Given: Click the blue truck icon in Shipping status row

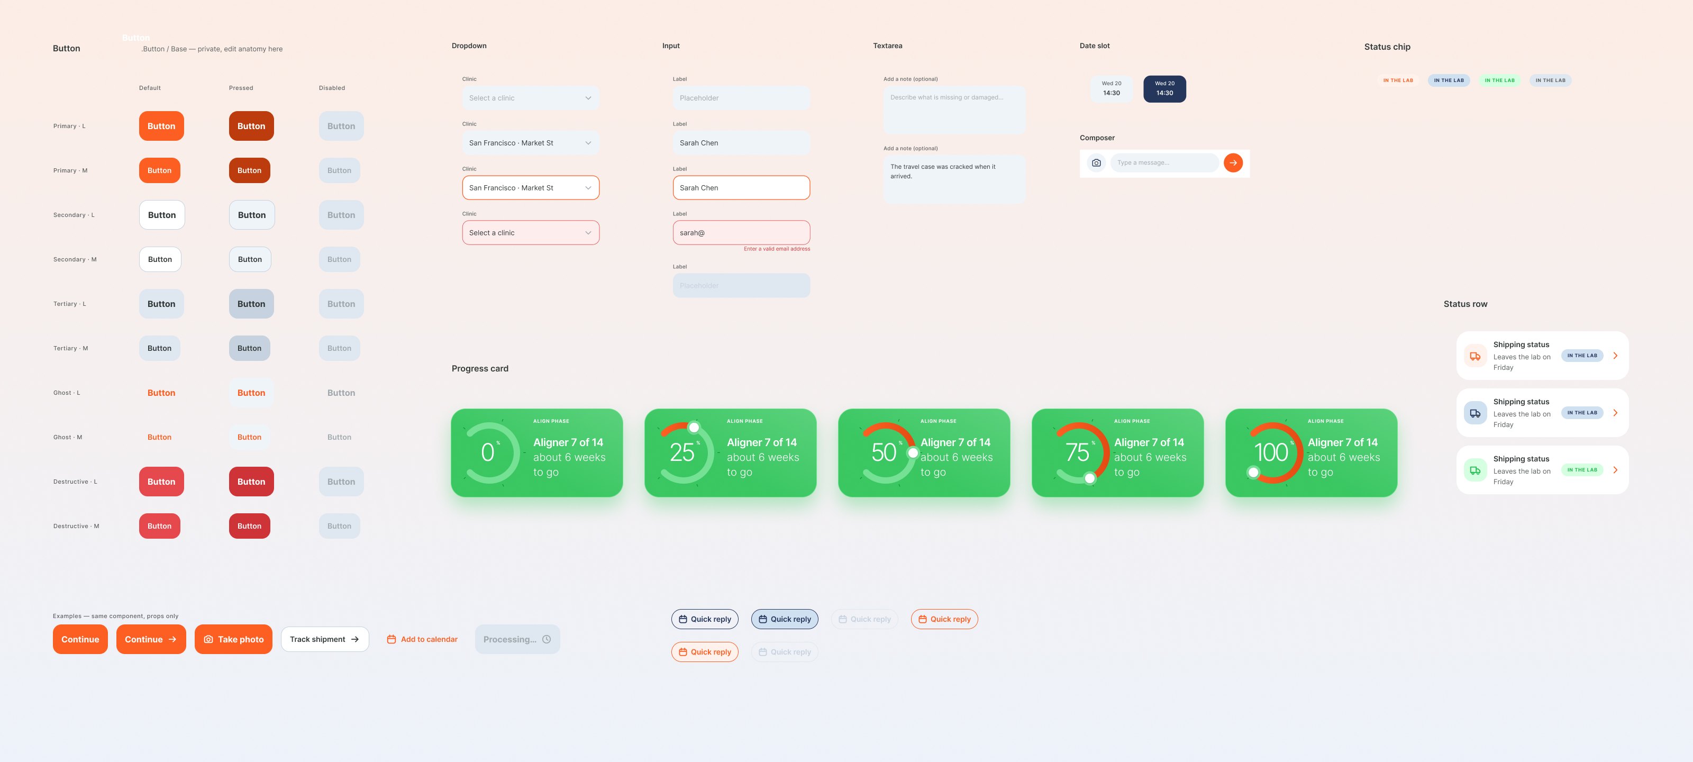Looking at the screenshot, I should (1475, 413).
